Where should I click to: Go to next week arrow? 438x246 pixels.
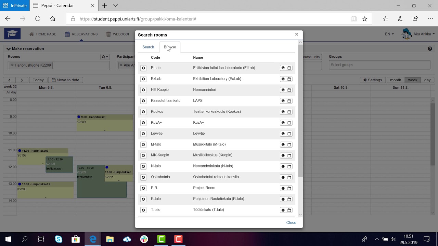(x=22, y=80)
